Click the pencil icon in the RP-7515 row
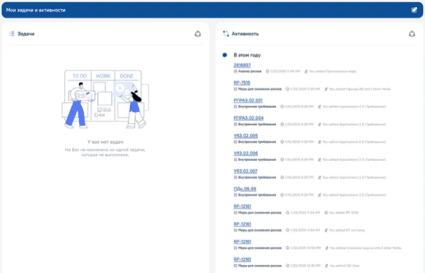This screenshot has height=273, width=425. 324,89
